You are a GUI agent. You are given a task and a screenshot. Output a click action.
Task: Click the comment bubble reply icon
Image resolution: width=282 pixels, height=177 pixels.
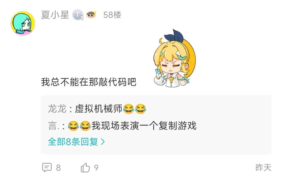click(47, 167)
